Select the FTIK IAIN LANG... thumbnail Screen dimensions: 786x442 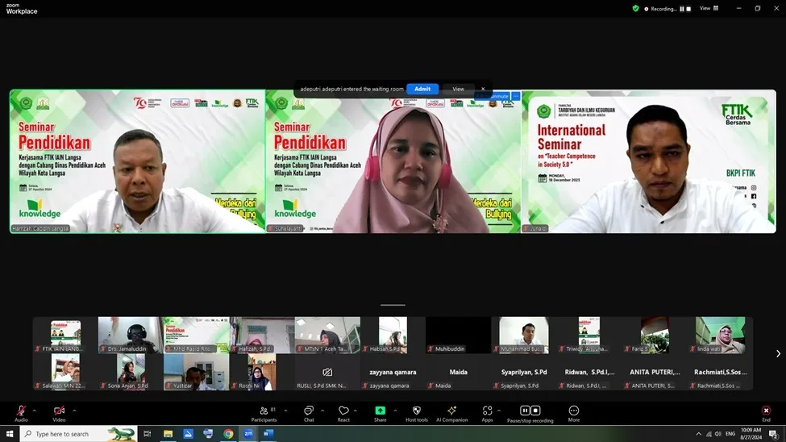pyautogui.click(x=65, y=335)
